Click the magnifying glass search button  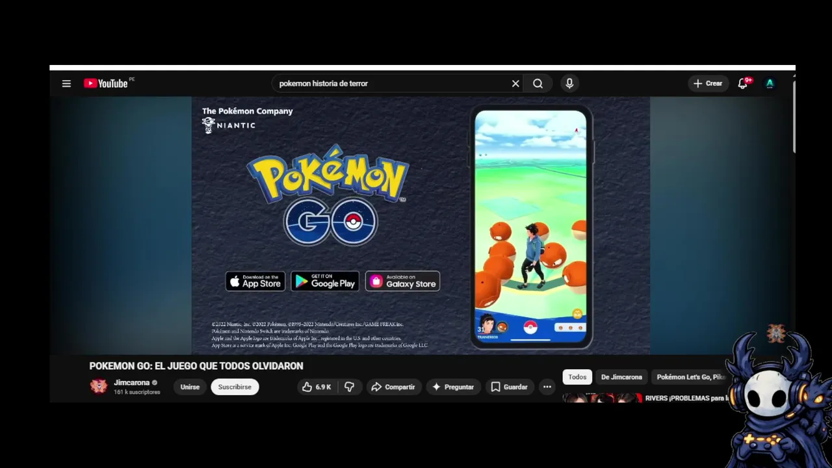tap(538, 83)
